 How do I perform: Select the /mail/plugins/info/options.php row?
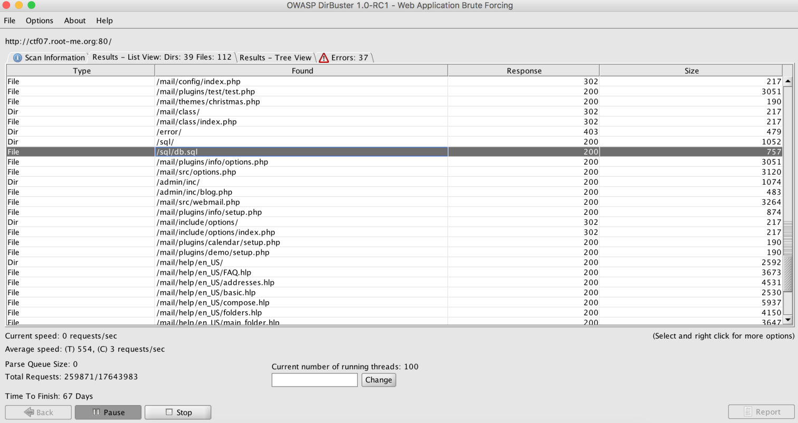tap(394, 162)
